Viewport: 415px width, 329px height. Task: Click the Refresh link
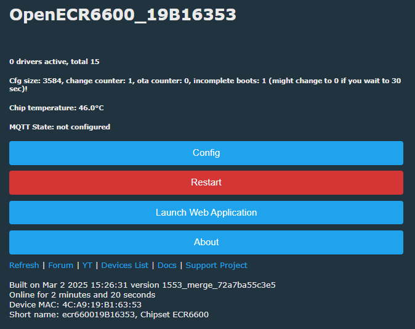pos(24,265)
